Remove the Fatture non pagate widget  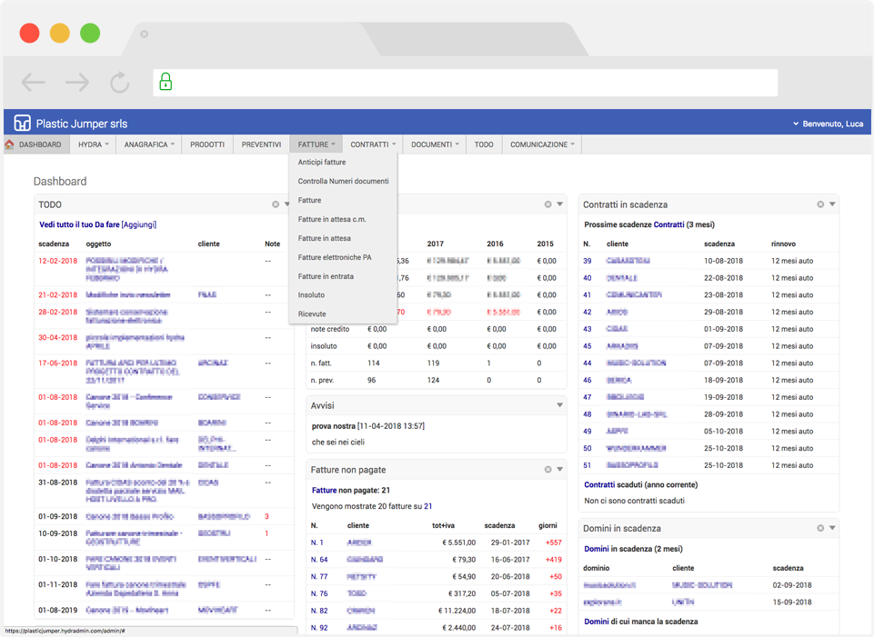[547, 469]
